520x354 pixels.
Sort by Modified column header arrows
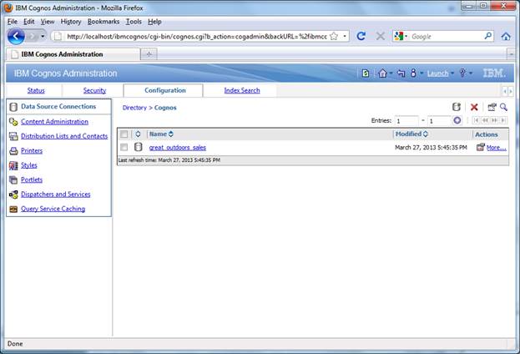(425, 134)
